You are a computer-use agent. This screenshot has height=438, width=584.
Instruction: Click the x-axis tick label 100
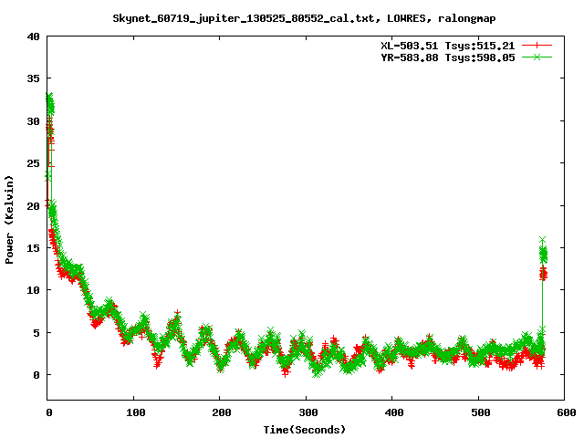coord(136,412)
